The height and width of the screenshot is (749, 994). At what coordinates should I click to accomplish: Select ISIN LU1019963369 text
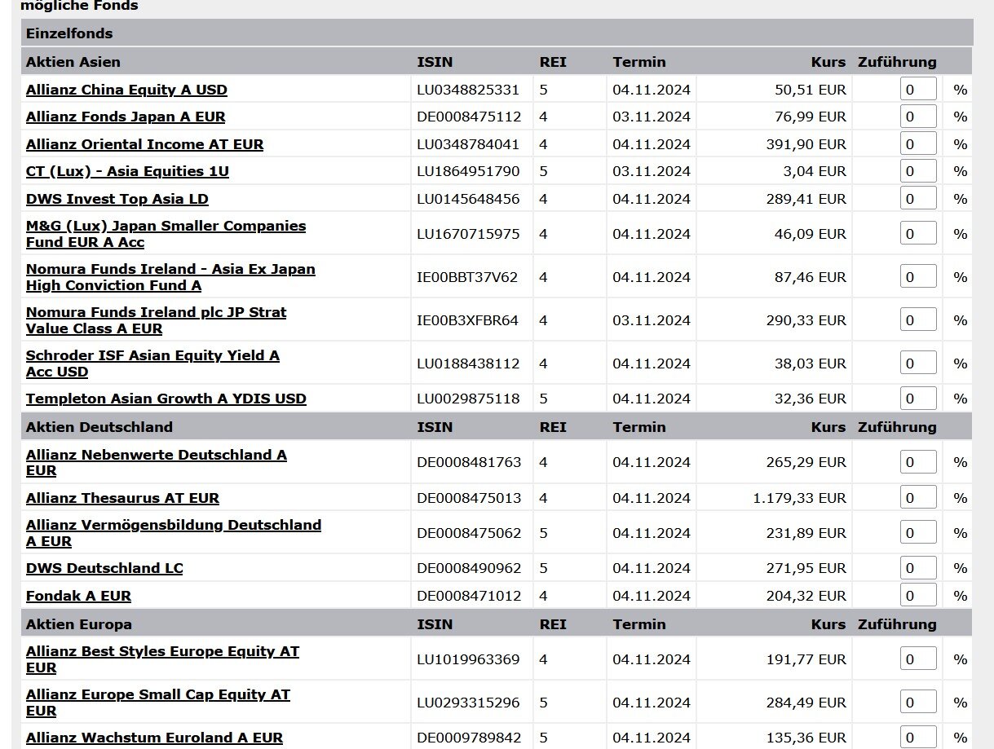pyautogui.click(x=468, y=659)
